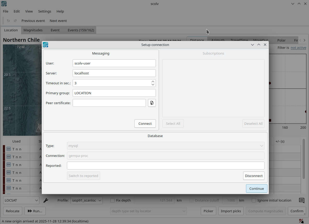Click the undo arrow in toolbar

pos(8,21)
